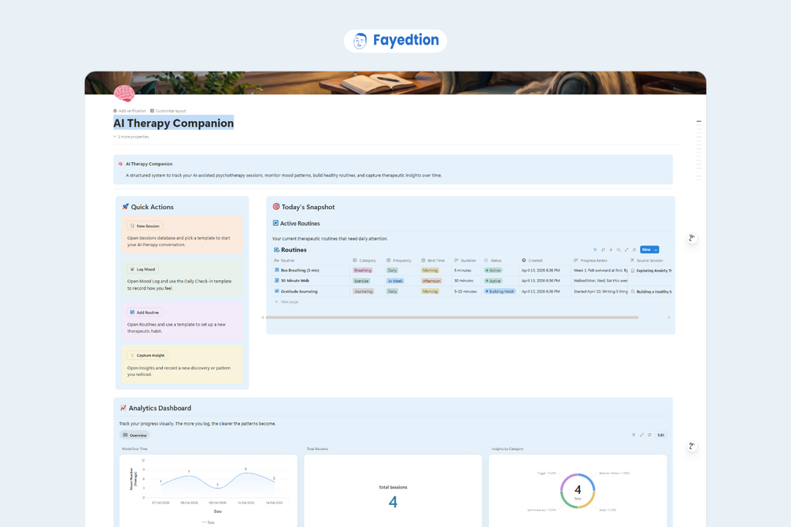Click Add verification
This screenshot has height=527, width=791.
coord(130,111)
